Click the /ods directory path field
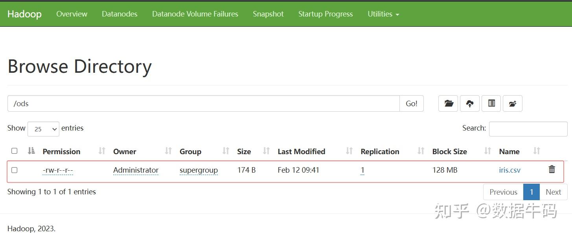 (203, 103)
